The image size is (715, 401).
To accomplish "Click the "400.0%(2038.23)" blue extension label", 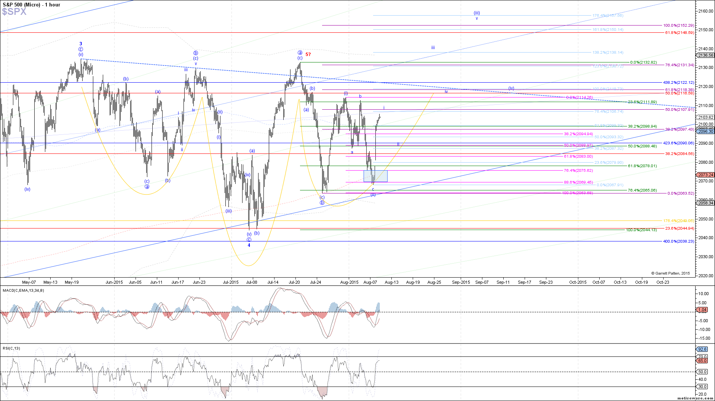I will tap(678, 241).
